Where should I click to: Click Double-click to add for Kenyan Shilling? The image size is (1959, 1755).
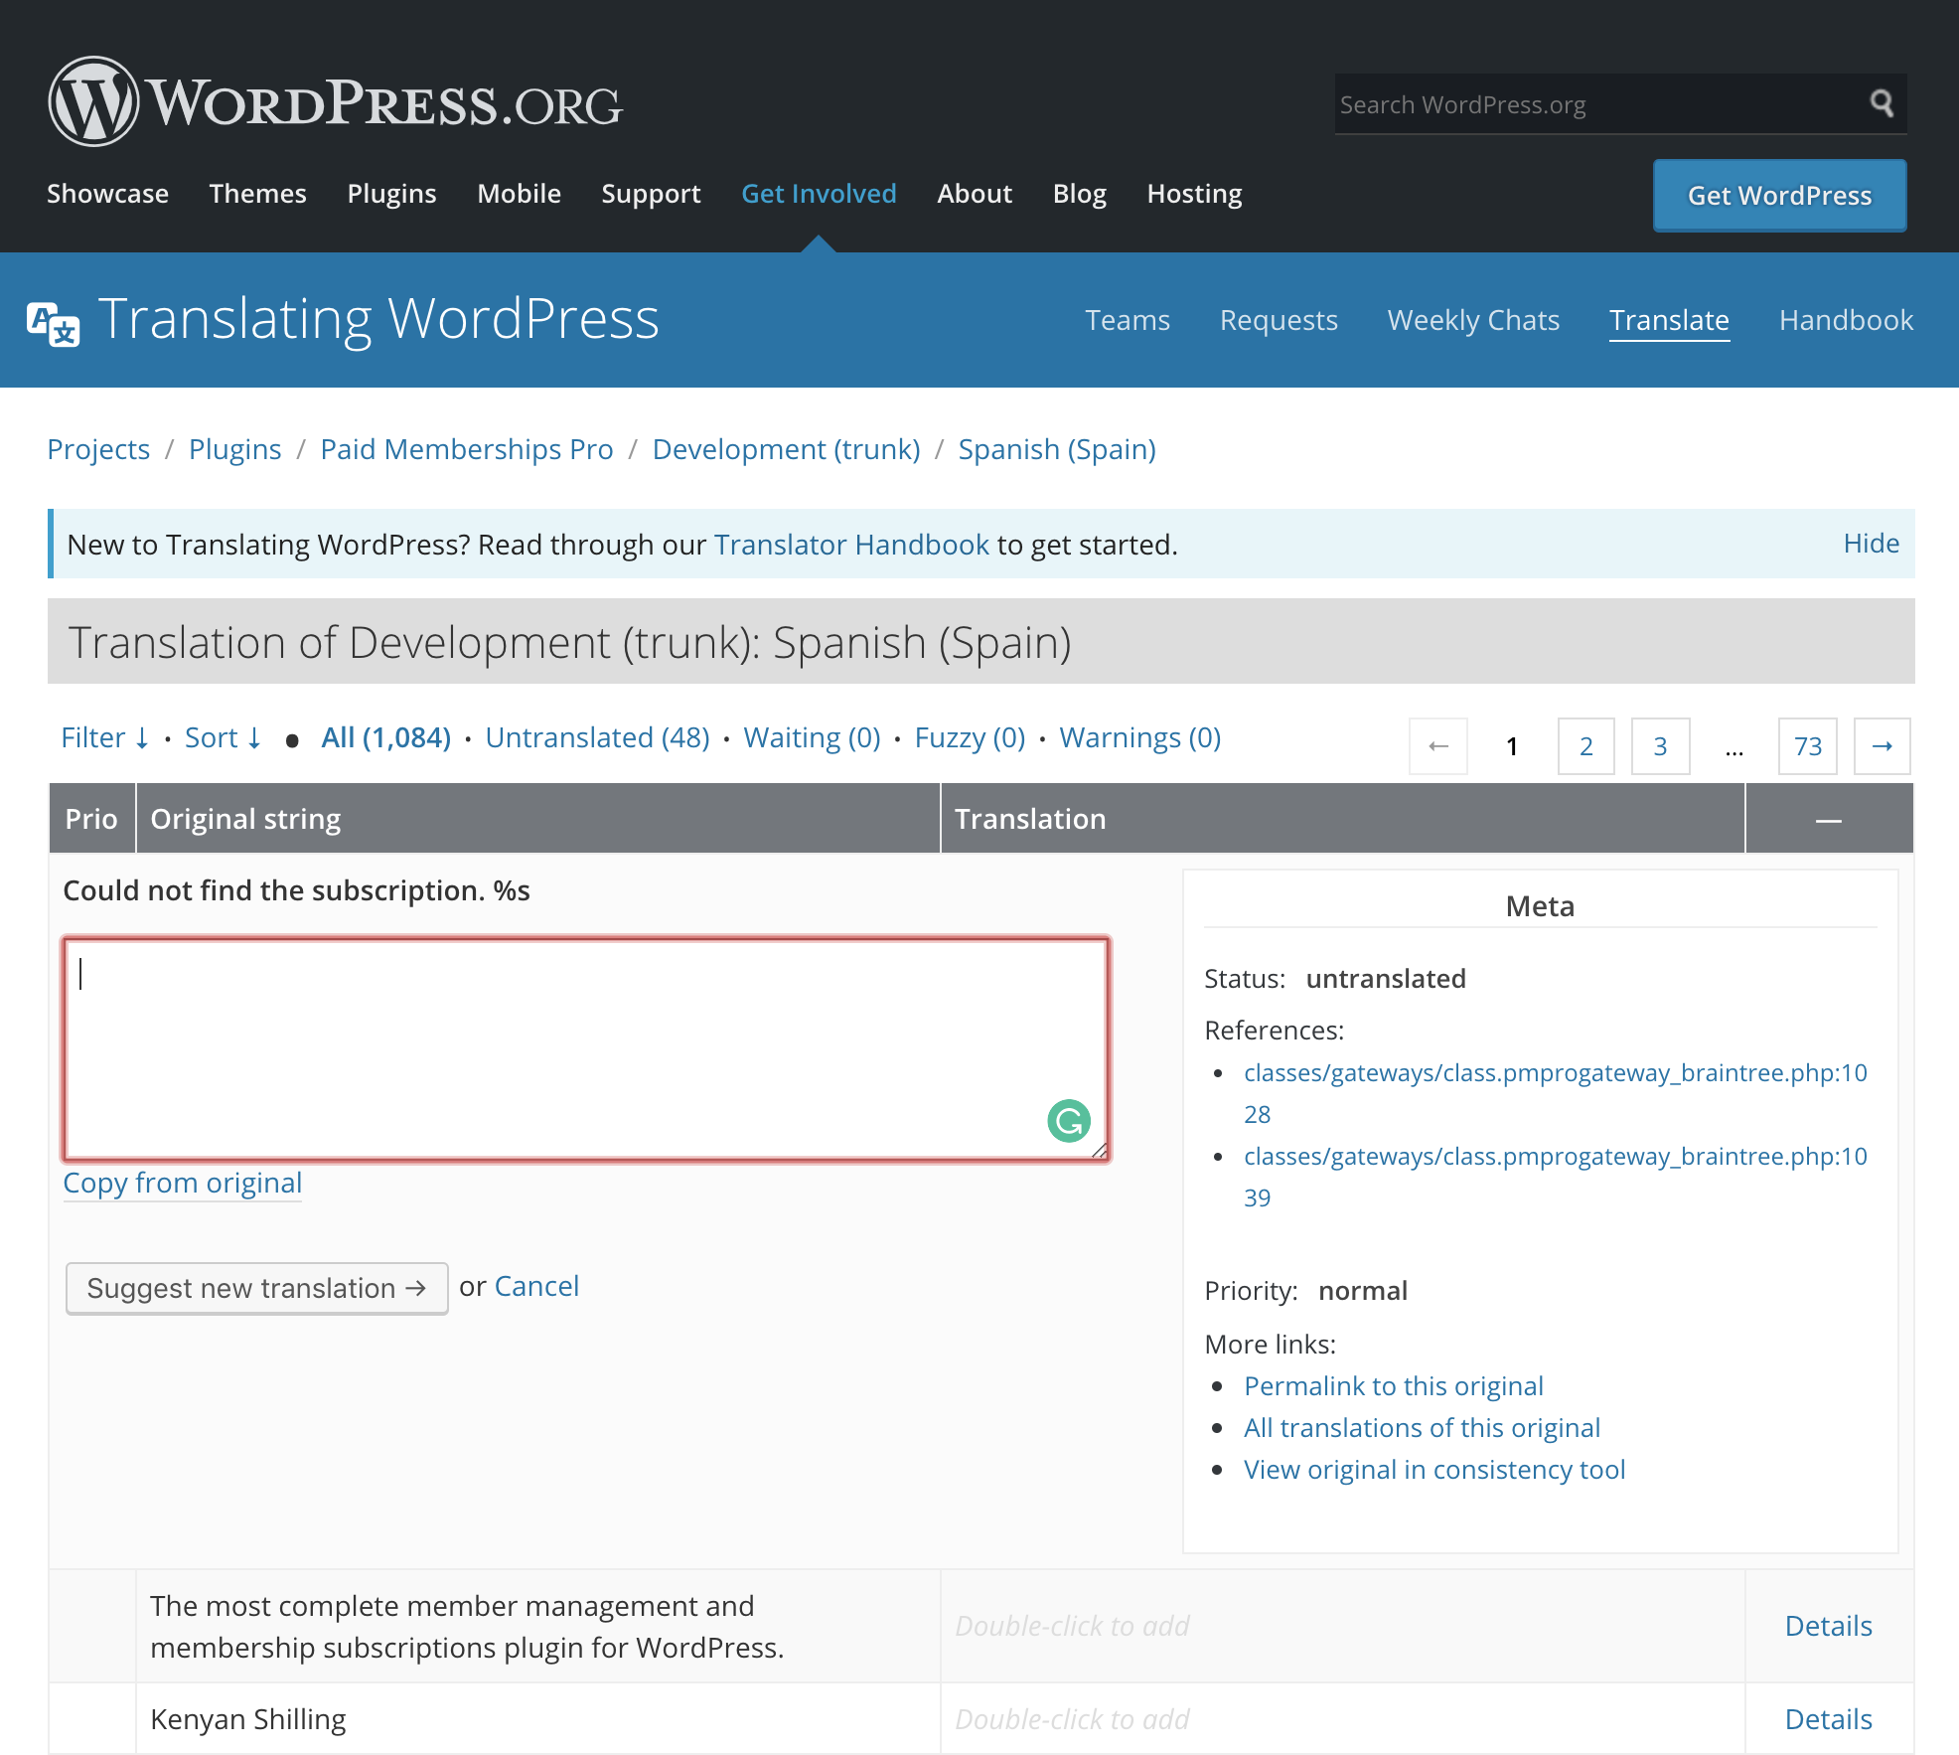[1072, 1719]
